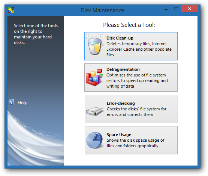Open Space Usage via its bold title
This screenshot has width=208, height=176.
pyautogui.click(x=119, y=135)
